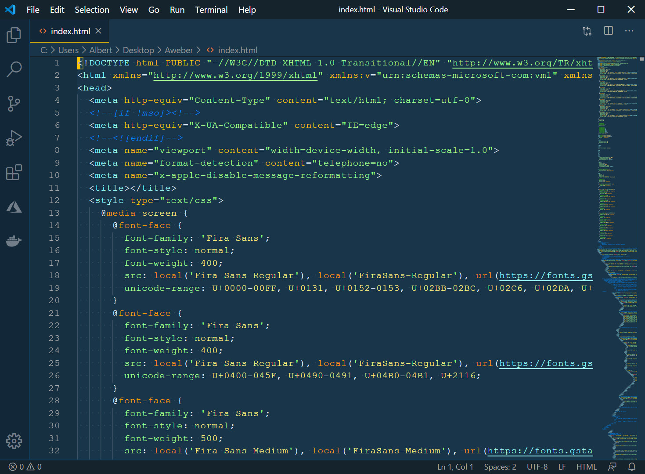Click the <title></title> line
This screenshot has width=645, height=474.
[x=133, y=188]
